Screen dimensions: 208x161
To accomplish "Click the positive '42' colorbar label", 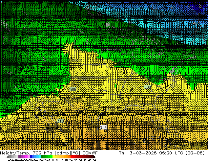I will click(85, 160).
